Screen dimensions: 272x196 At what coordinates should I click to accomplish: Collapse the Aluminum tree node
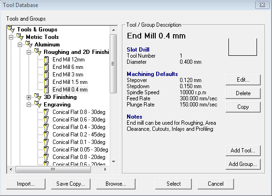20,45
